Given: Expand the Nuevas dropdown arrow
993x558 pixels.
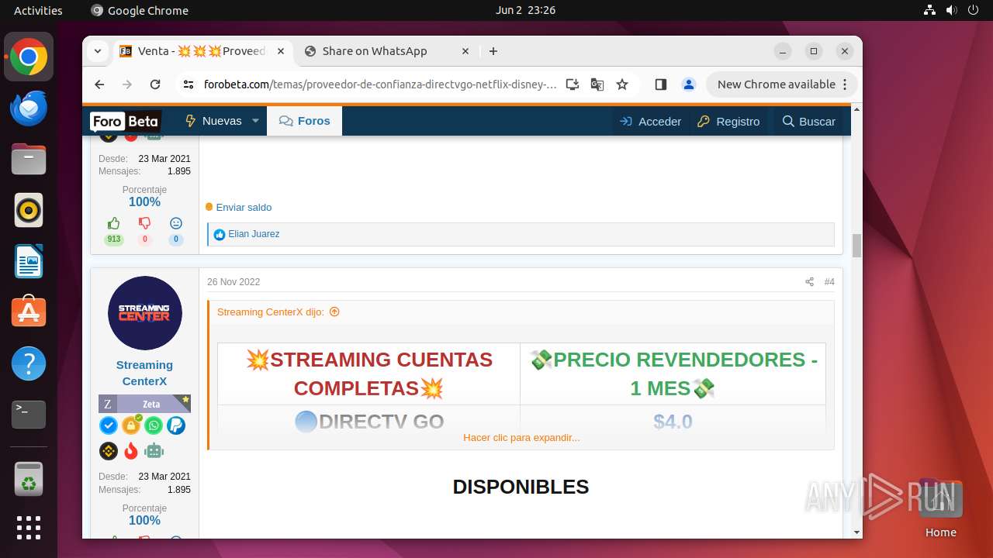Looking at the screenshot, I should click(255, 121).
